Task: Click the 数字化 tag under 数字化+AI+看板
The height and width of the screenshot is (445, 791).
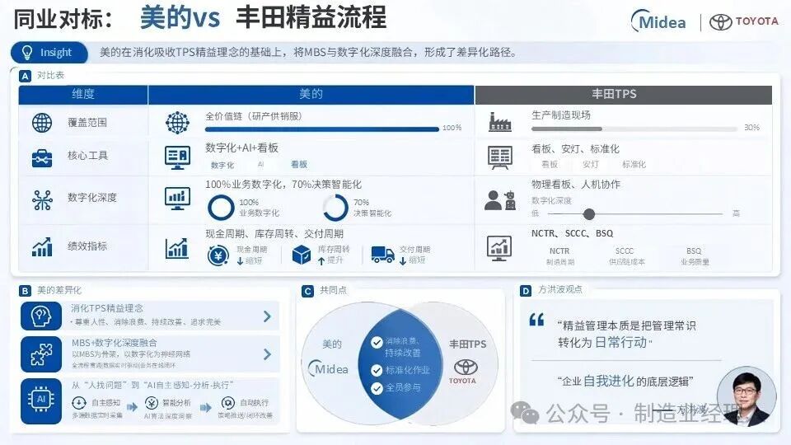Action: pos(222,165)
